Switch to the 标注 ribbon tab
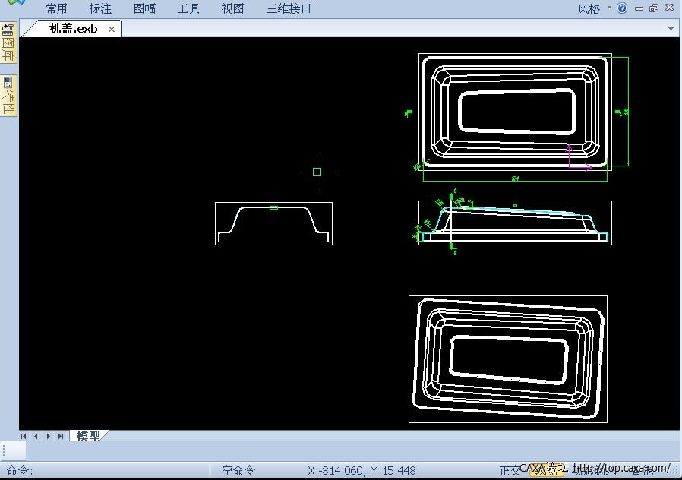Image resolution: width=682 pixels, height=480 pixels. tap(100, 9)
